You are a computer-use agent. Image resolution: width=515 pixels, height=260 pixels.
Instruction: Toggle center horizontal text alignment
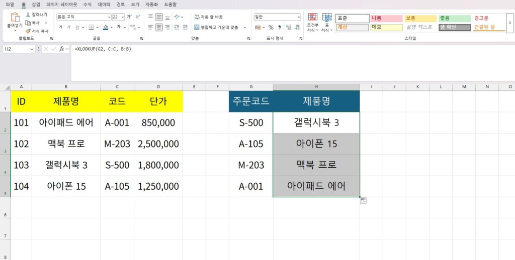coord(159,27)
